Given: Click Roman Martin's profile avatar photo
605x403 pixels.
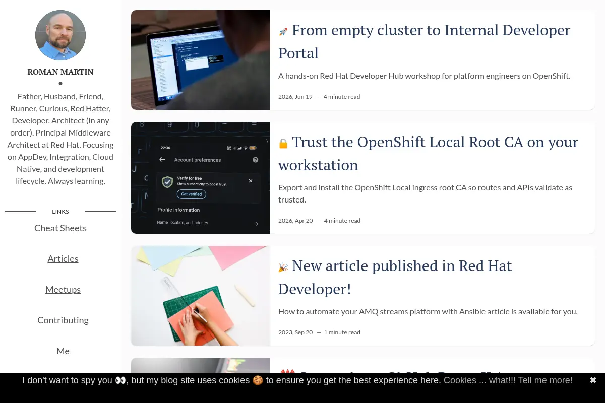Looking at the screenshot, I should [60, 35].
